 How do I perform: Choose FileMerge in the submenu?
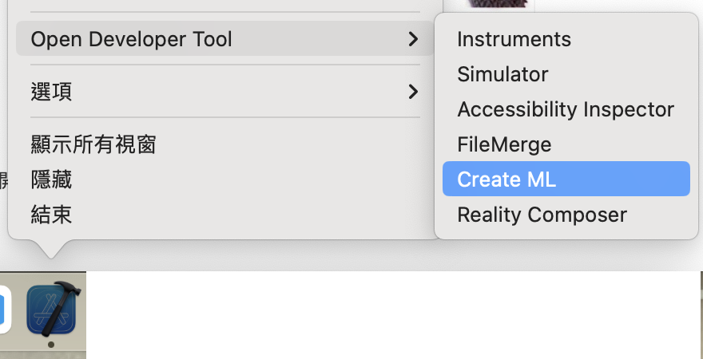pos(504,144)
